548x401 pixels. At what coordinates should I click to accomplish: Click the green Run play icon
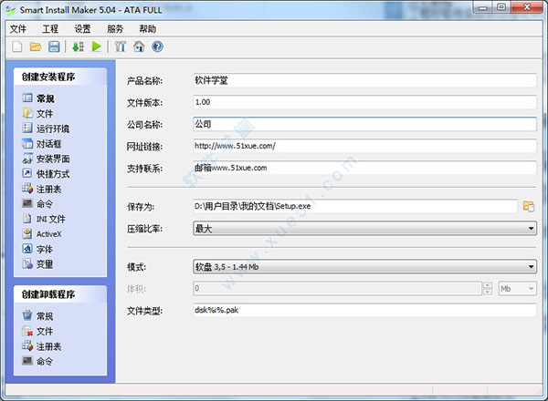point(97,46)
